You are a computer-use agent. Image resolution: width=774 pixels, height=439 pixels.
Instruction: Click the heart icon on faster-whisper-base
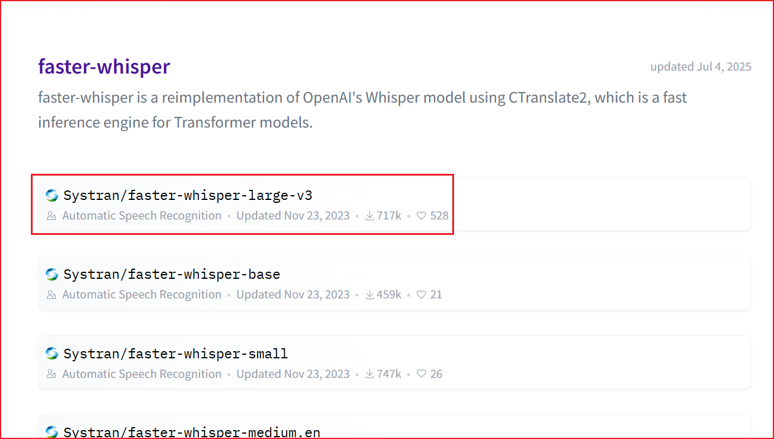421,295
